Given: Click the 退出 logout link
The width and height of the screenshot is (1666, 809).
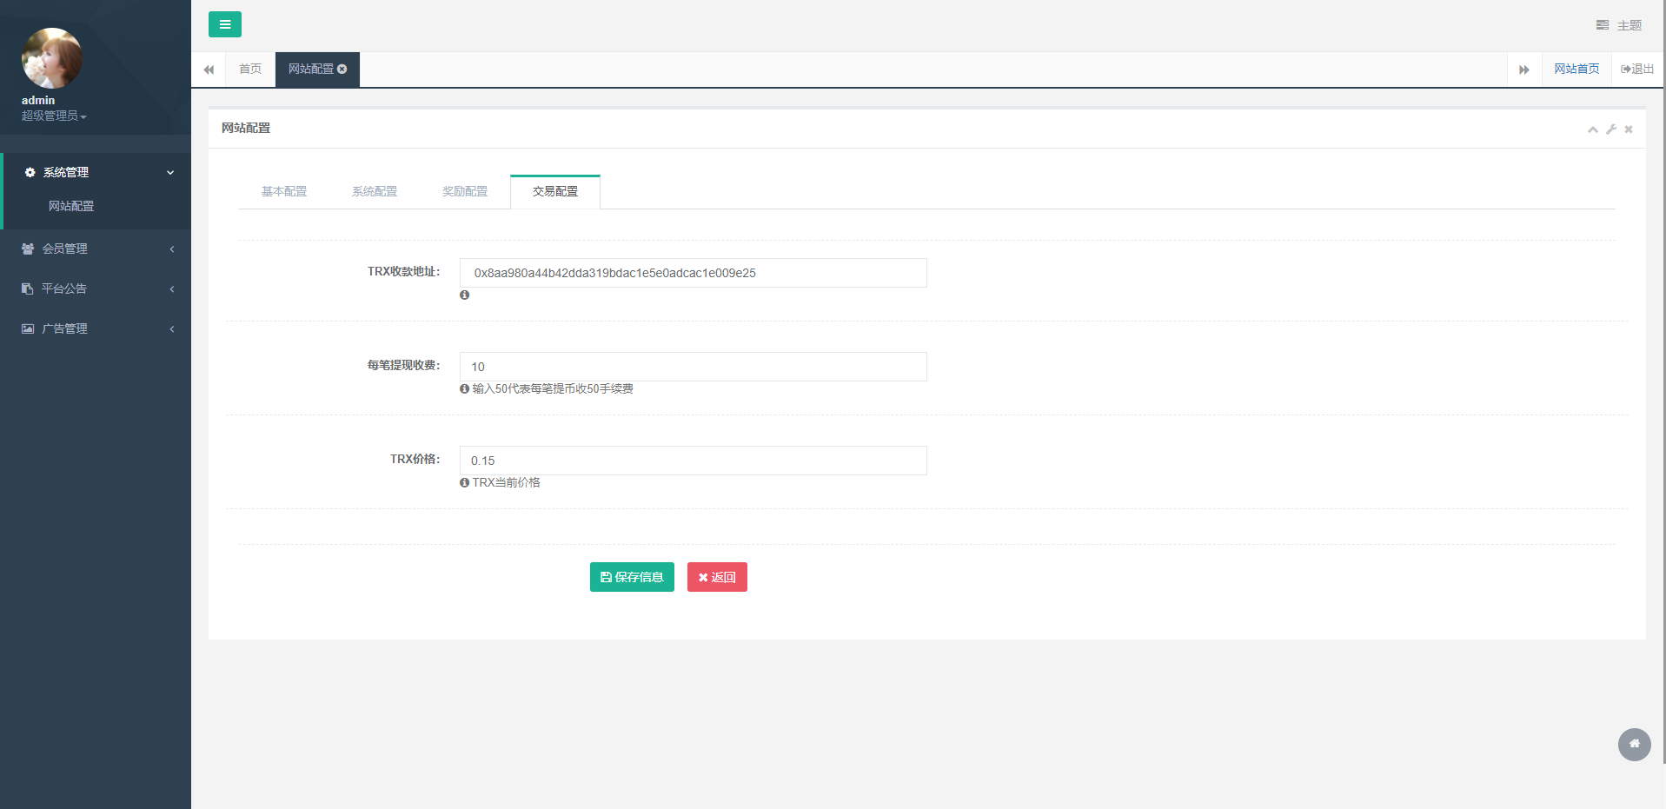Looking at the screenshot, I should [x=1637, y=69].
